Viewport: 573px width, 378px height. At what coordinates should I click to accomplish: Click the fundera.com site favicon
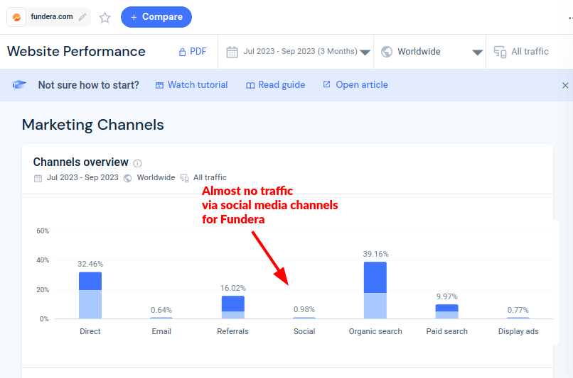click(x=18, y=17)
